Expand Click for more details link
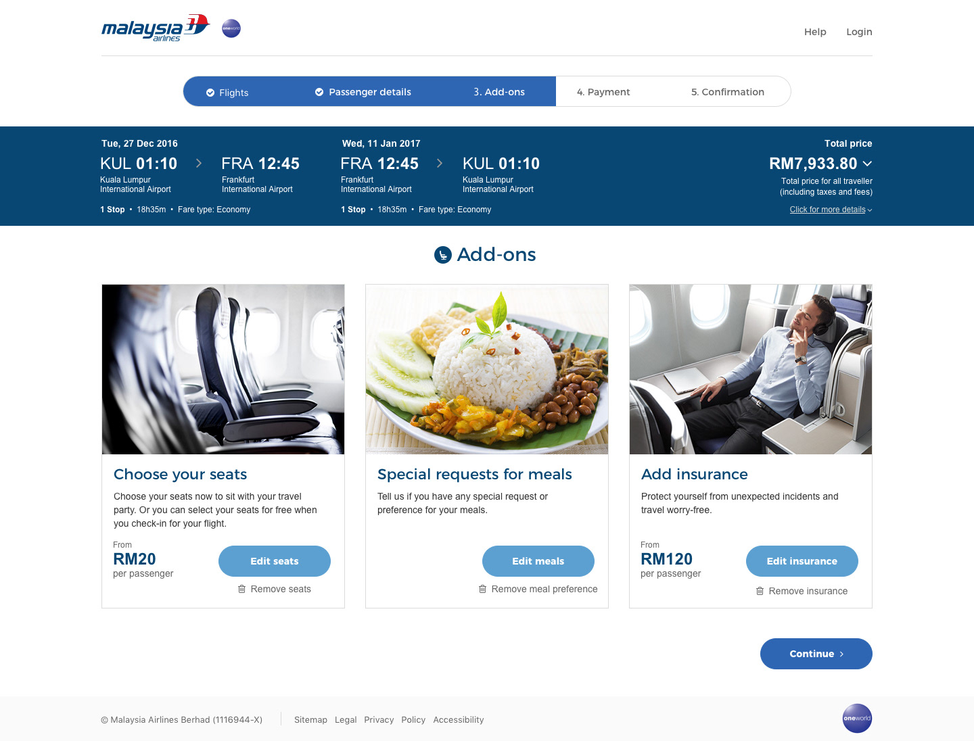 831,210
